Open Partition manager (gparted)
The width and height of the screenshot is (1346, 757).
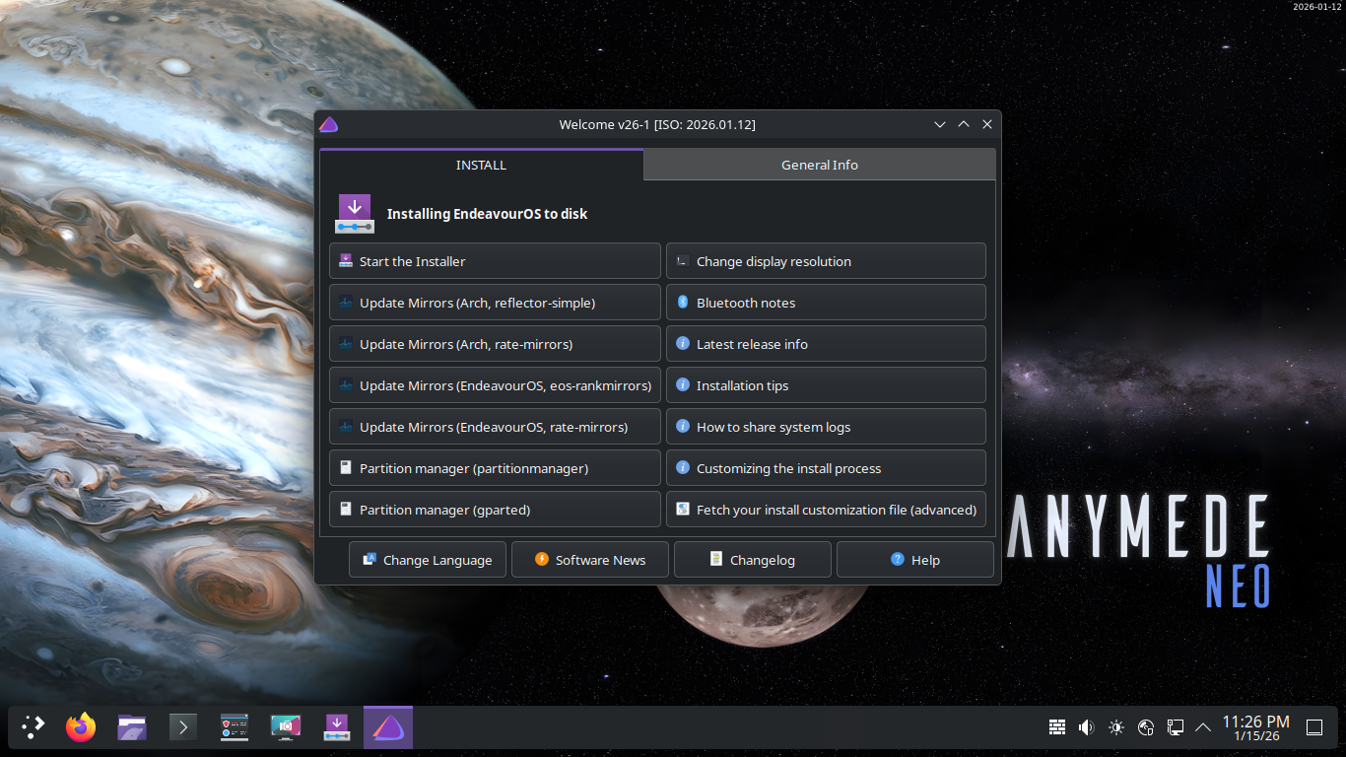click(x=495, y=510)
